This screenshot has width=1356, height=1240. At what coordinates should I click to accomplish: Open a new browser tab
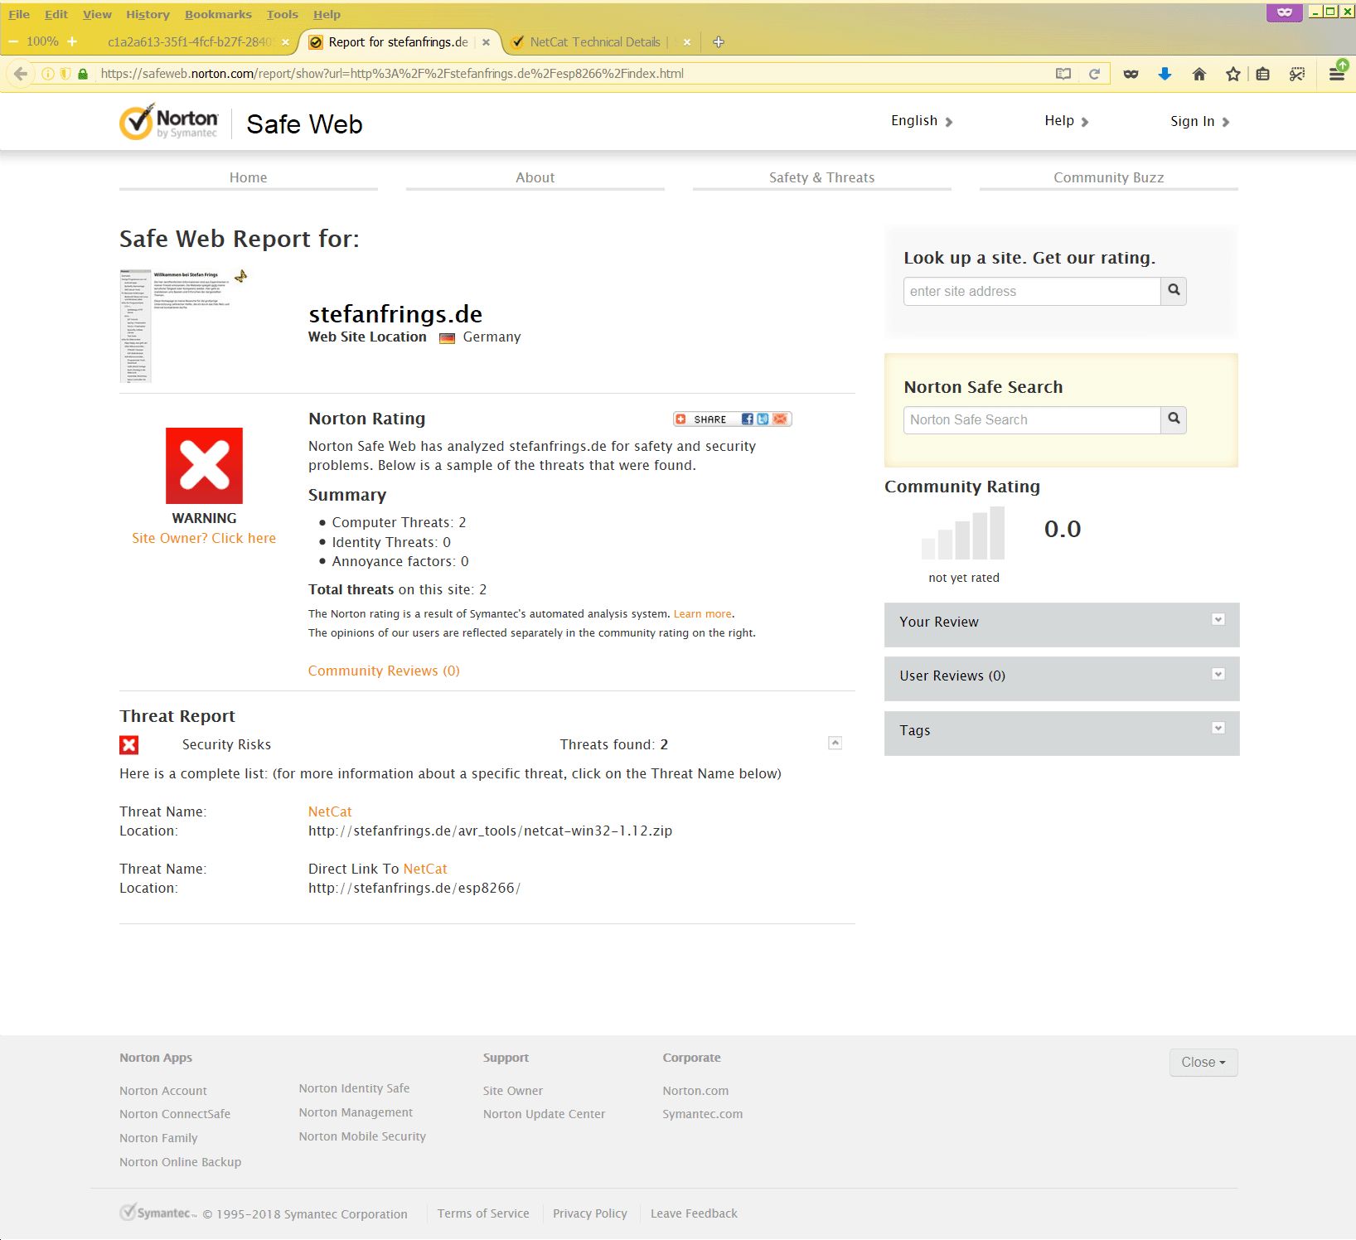pos(719,42)
